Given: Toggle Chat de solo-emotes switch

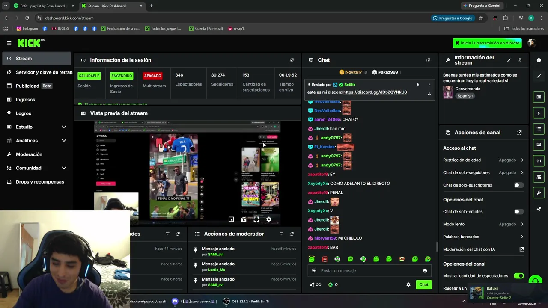Looking at the screenshot, I should click(518, 212).
